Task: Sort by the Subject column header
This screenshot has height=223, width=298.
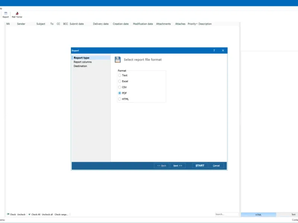Action: pyautogui.click(x=41, y=24)
